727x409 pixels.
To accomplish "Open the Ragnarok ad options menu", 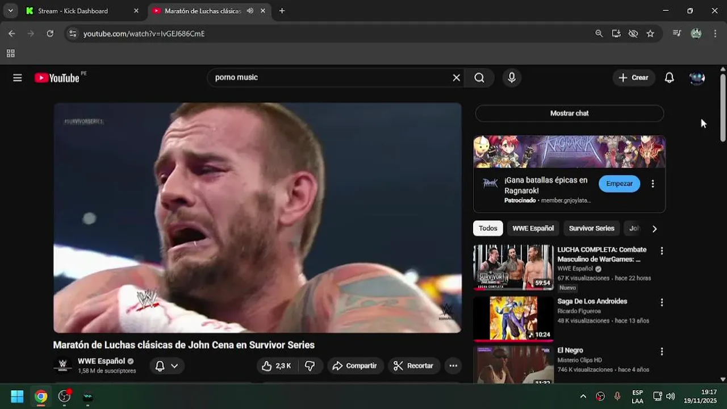I will pos(653,183).
